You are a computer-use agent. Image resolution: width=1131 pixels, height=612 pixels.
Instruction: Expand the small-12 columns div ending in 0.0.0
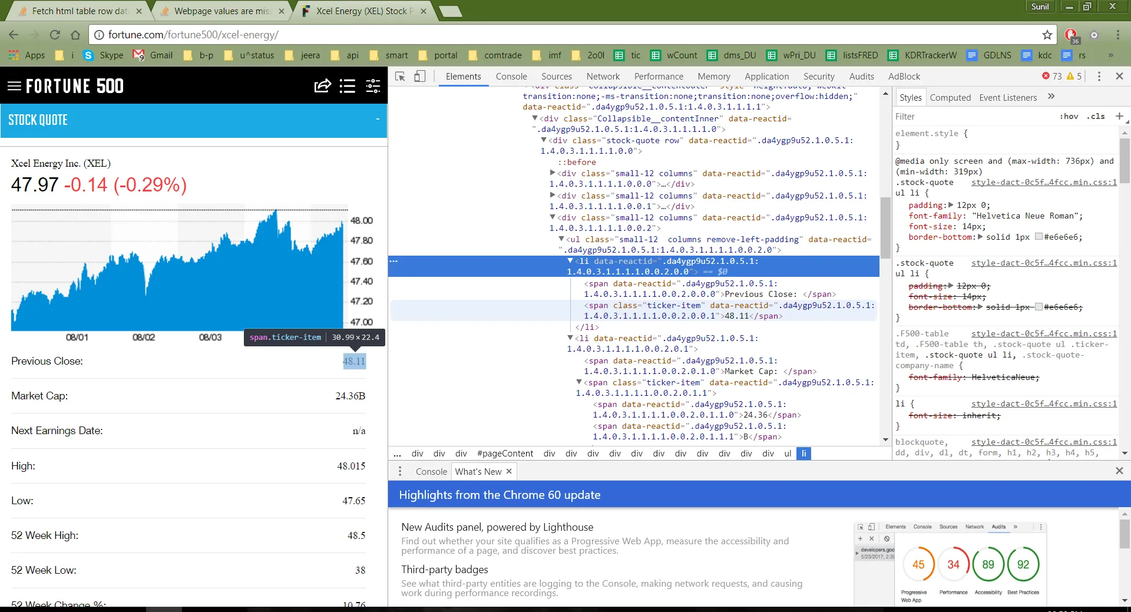pyautogui.click(x=553, y=173)
